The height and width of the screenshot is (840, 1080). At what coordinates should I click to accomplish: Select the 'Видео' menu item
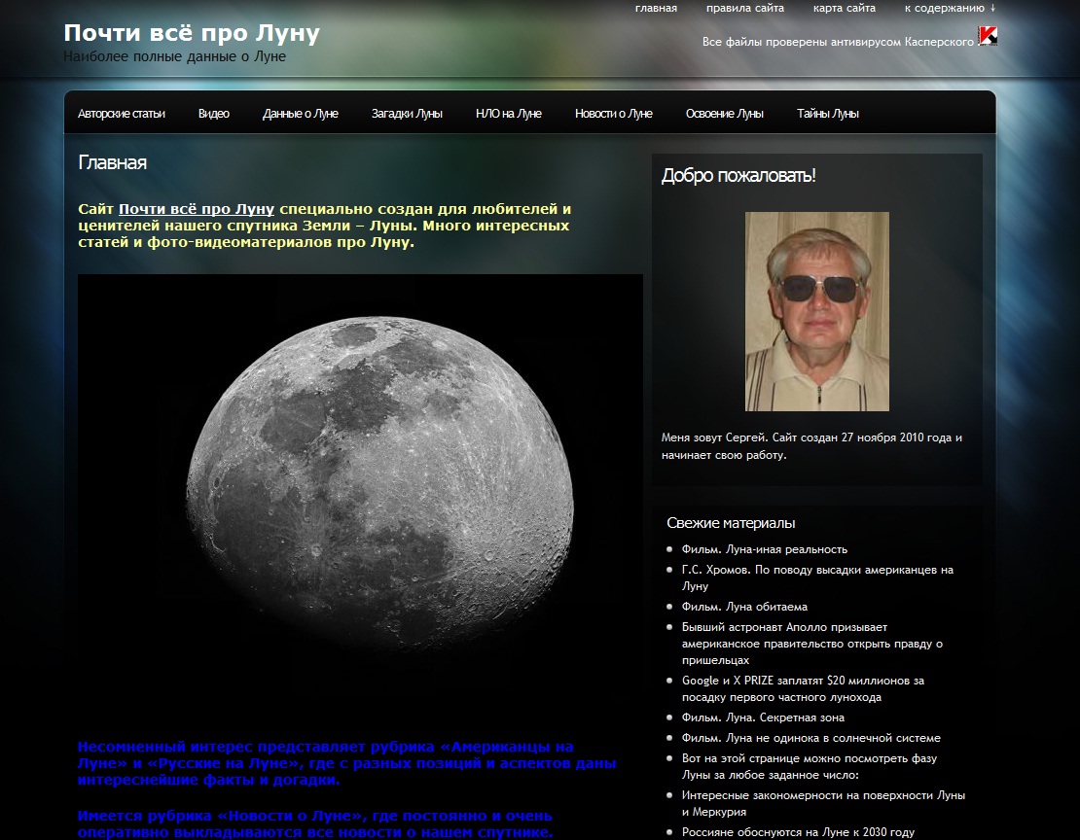(x=214, y=114)
